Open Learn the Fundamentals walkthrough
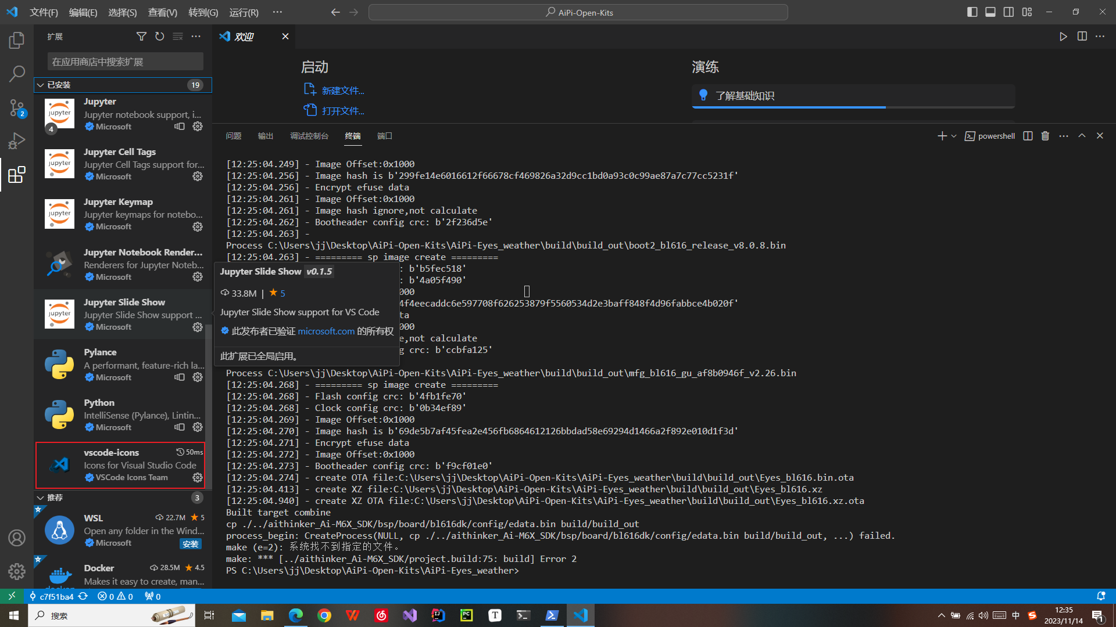Viewport: 1116px width, 627px height. tap(853, 96)
